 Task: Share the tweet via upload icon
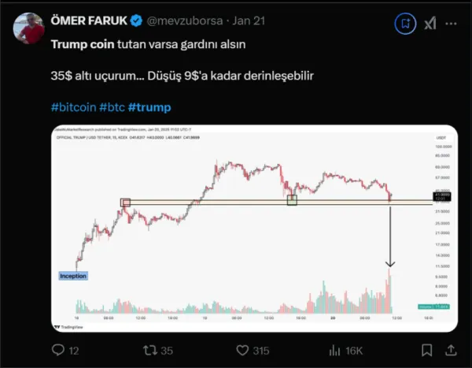tap(451, 351)
